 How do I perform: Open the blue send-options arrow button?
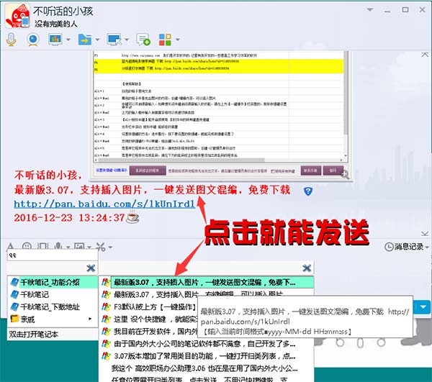click(x=423, y=307)
